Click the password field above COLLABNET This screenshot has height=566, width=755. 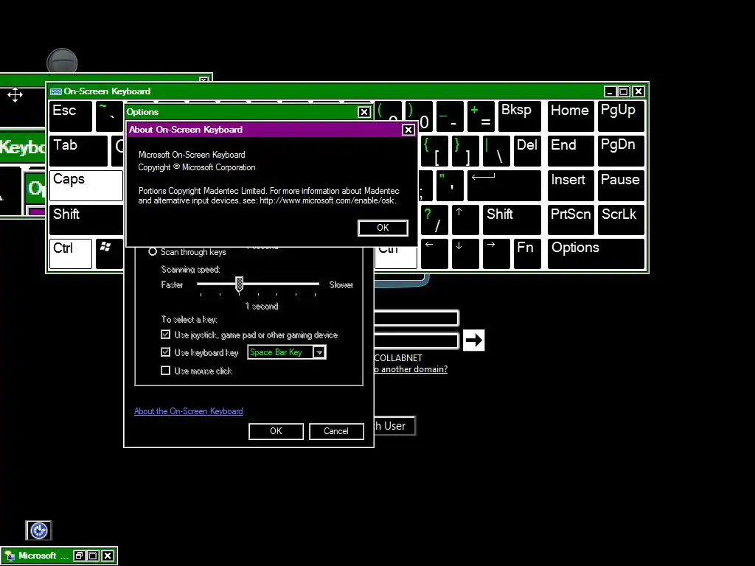tap(417, 340)
